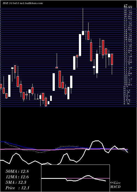
Task: Click the last red candlestick on the right
Action: click(112, 59)
